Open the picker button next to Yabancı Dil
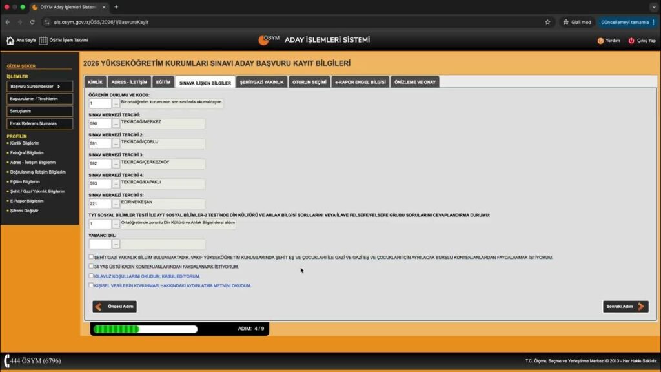 pyautogui.click(x=116, y=244)
